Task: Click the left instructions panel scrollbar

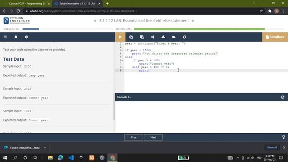Action: 114,107
